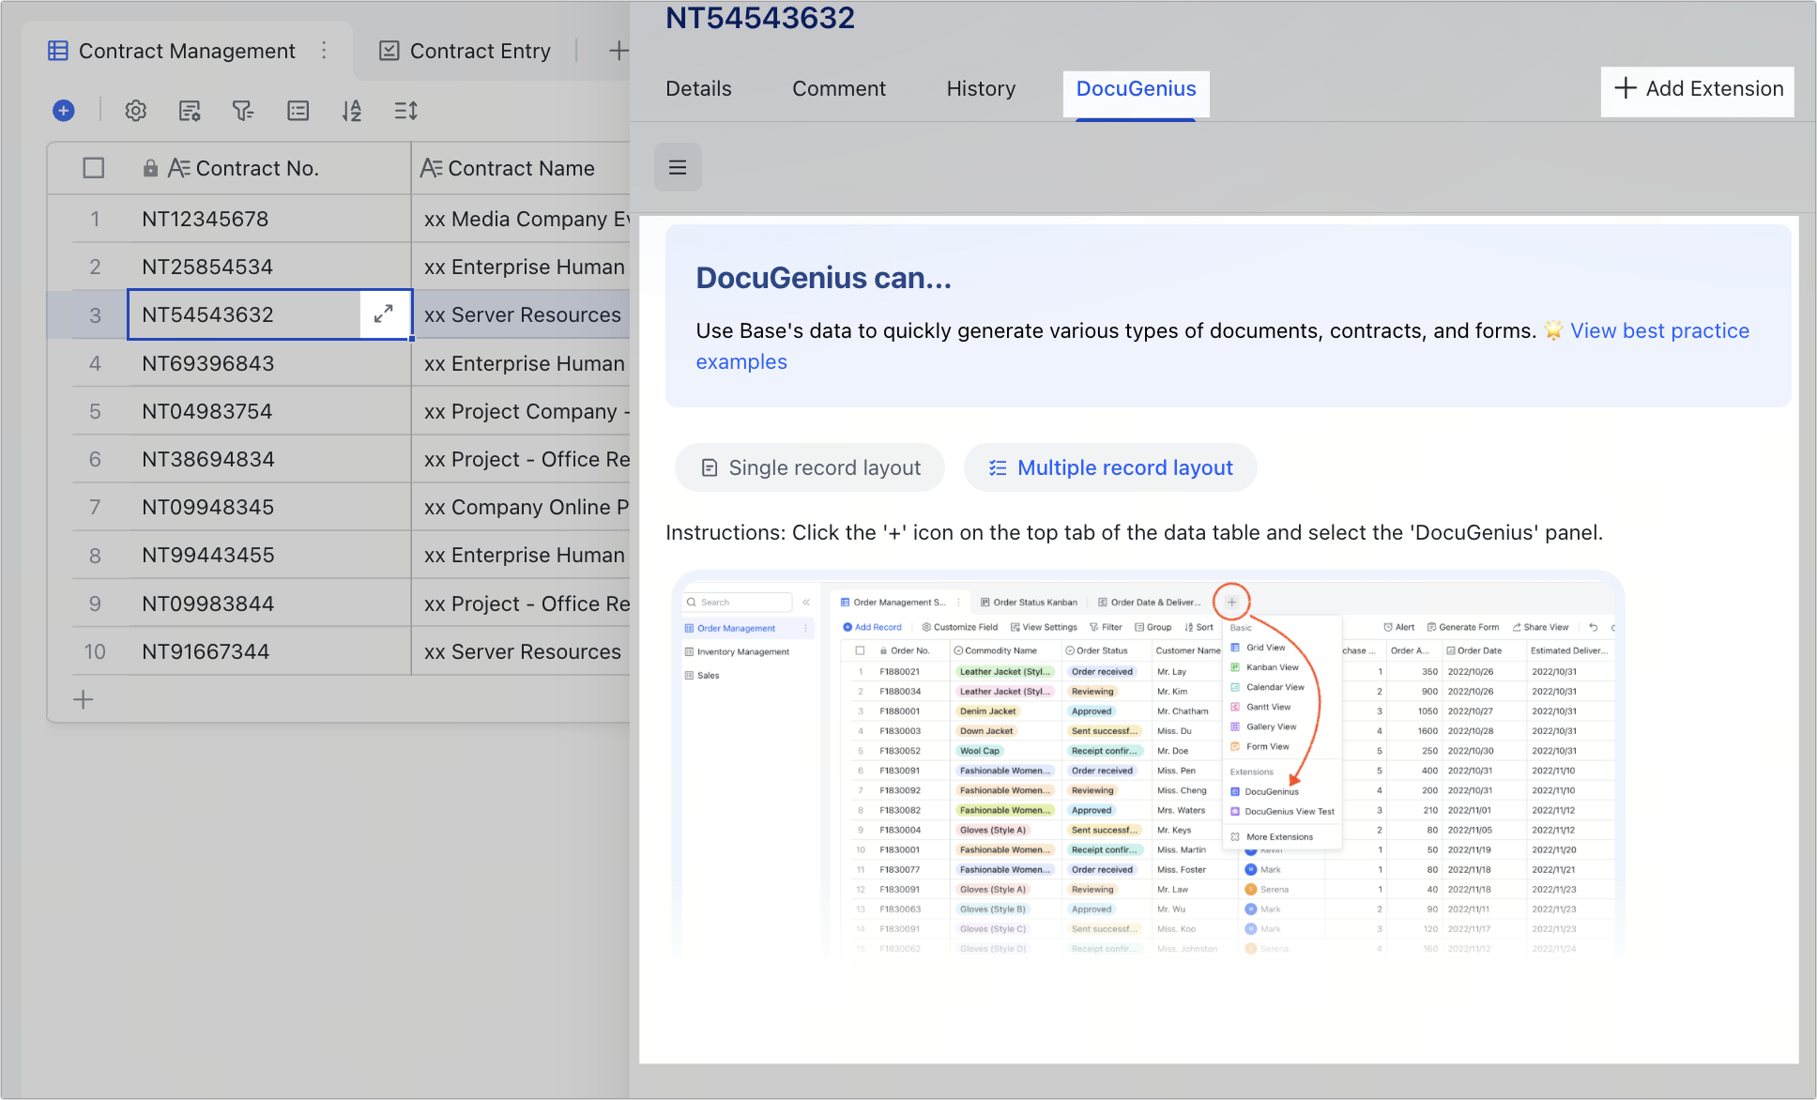Click the blue add record button

coord(63,111)
